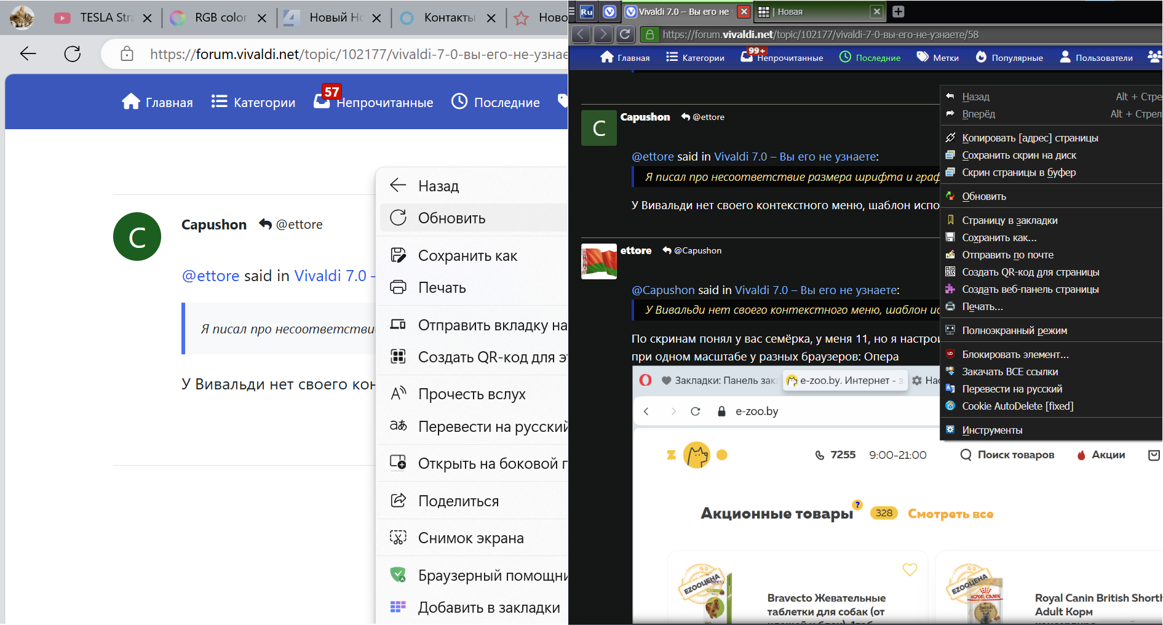Choose Снимок экрана menu item
The height and width of the screenshot is (625, 1163).
pyautogui.click(x=472, y=538)
